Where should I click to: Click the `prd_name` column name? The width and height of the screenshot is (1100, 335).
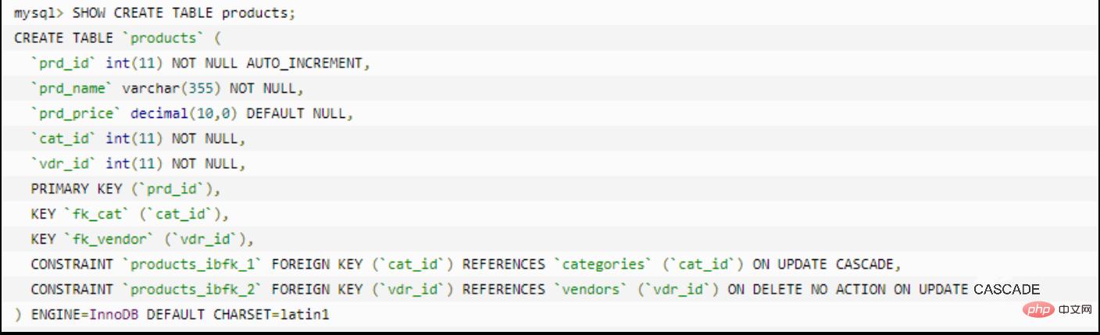[72, 88]
